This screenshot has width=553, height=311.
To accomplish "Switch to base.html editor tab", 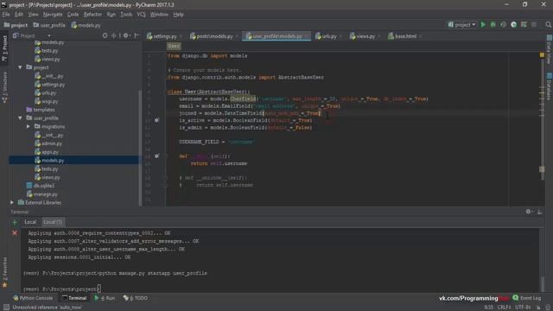I will click(x=404, y=36).
